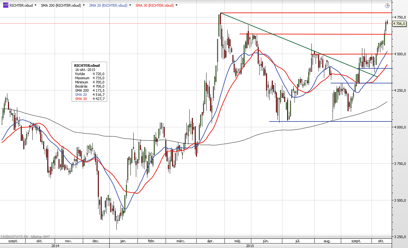Viewport: 408px width, 248px height.
Task: Click the febr. month label on the time axis
Action: pyautogui.click(x=151, y=241)
